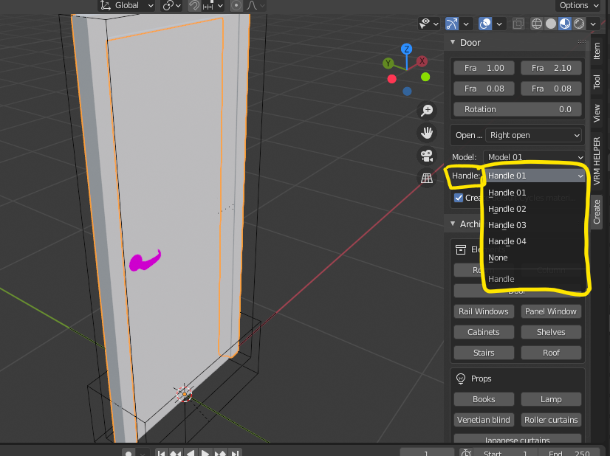The height and width of the screenshot is (456, 610).
Task: Open the VRM HELPER sidebar tab
Action: coord(597,161)
